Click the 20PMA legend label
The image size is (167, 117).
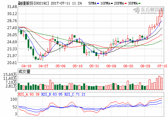click(119, 3)
